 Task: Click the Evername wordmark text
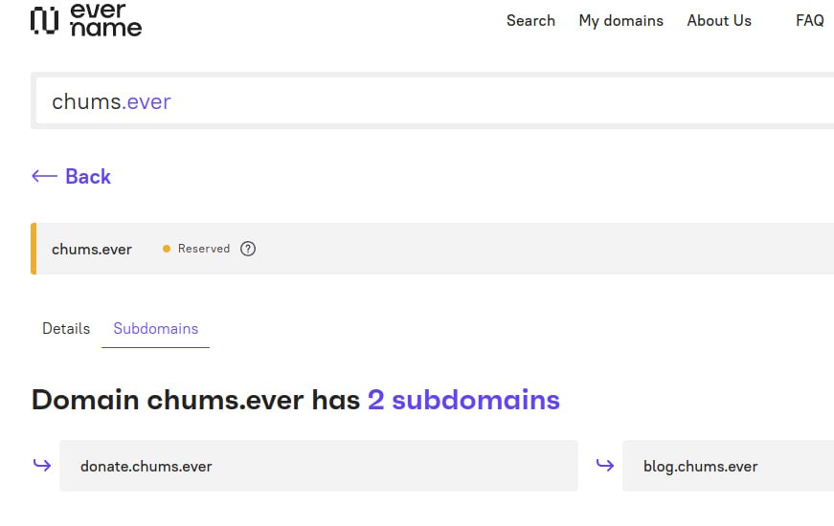click(x=105, y=20)
